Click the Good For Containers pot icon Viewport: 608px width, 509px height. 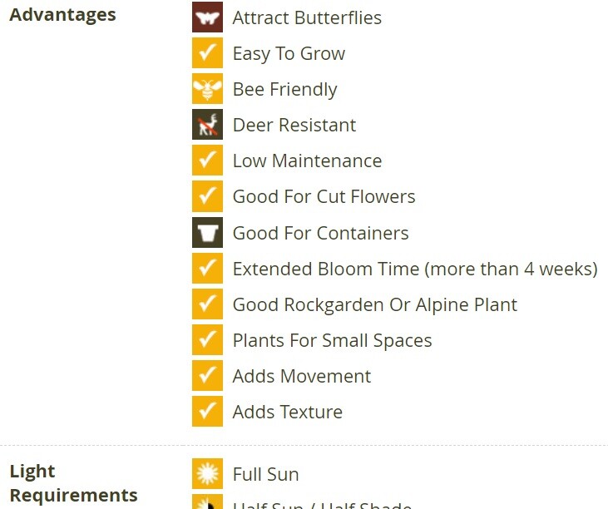[x=207, y=233]
